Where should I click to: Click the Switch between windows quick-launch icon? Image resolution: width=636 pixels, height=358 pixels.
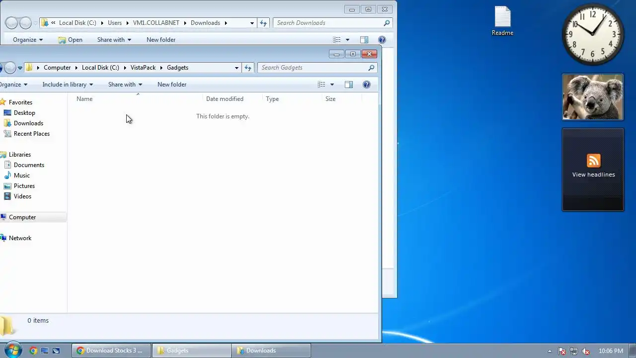(x=56, y=351)
